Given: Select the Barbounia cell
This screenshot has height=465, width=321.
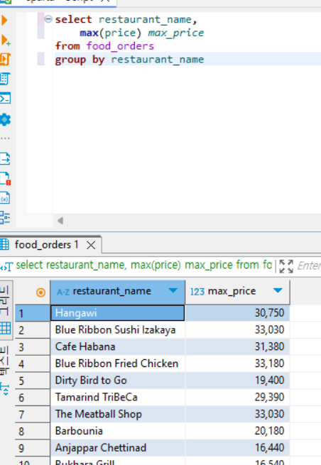Looking at the screenshot, I should tap(117, 431).
